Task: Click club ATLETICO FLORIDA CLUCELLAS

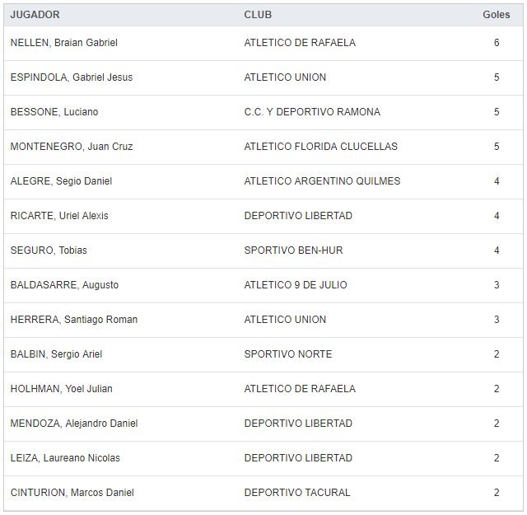Action: 321,147
